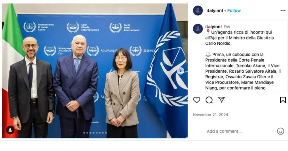Go to next photo with right arrow
This screenshot has height=151, width=288.
pos(180,71)
